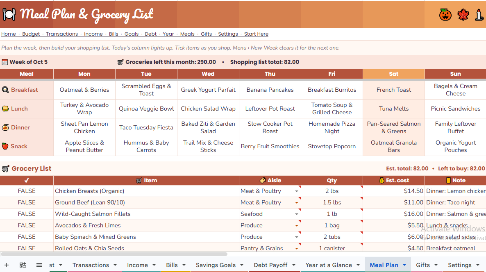
Task: Follow the Meals navigation link
Action: pyautogui.click(x=187, y=34)
